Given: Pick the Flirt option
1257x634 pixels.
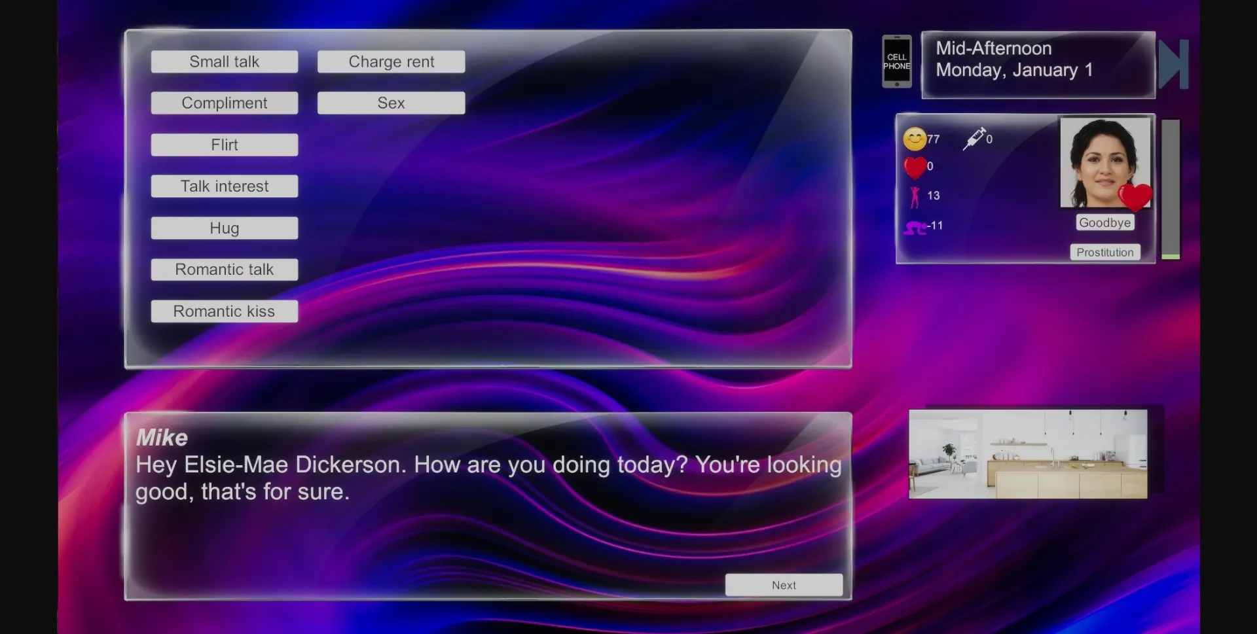Looking at the screenshot, I should [224, 145].
